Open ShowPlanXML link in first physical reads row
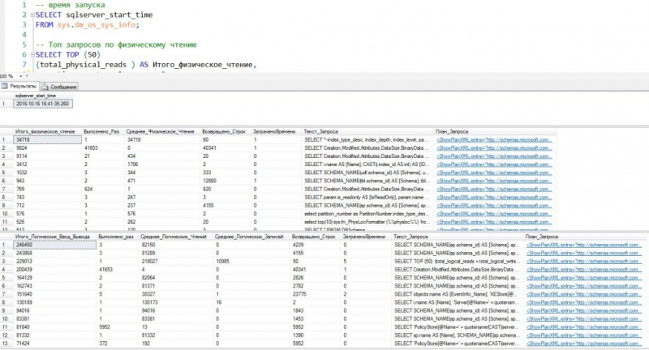 (x=493, y=139)
